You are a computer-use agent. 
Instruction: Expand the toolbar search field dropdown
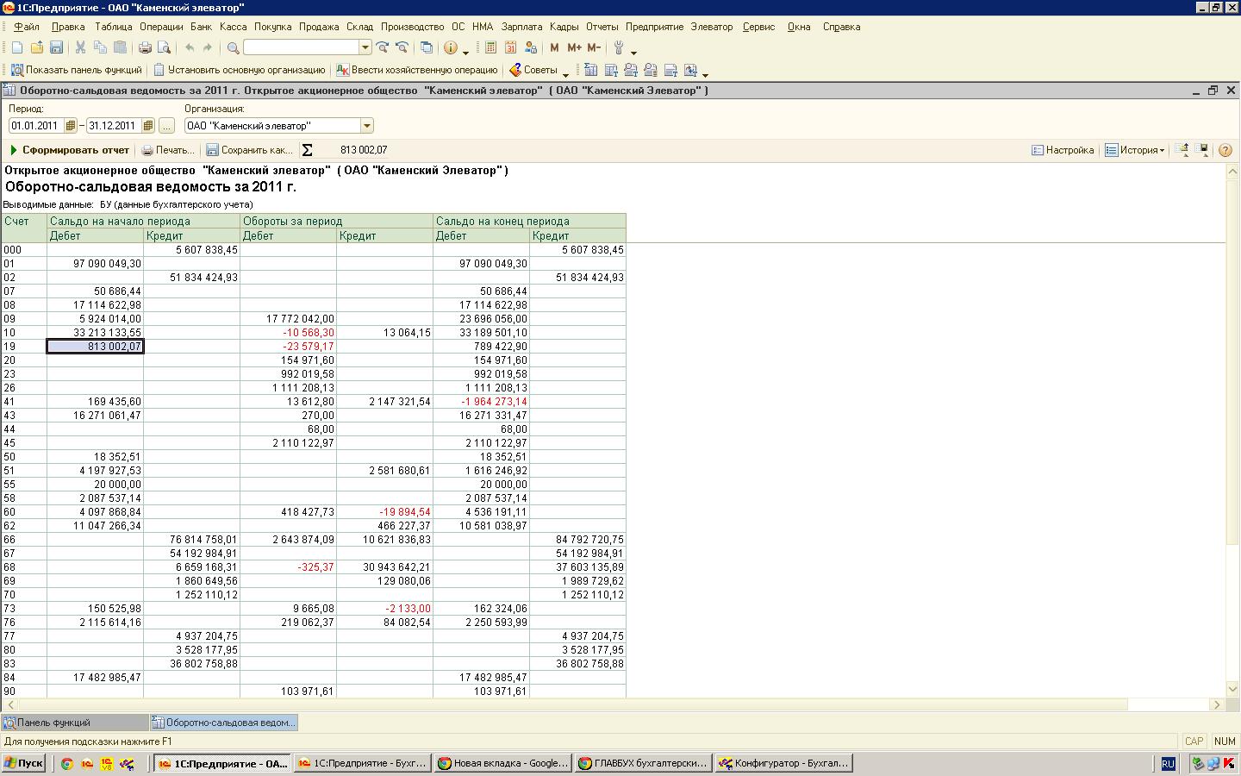tap(365, 48)
